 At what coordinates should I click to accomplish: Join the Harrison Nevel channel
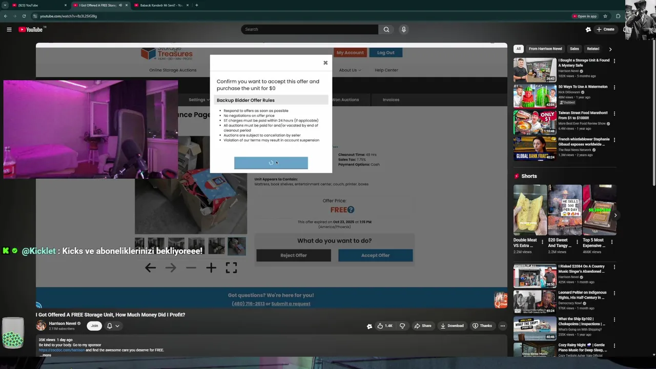pos(94,326)
